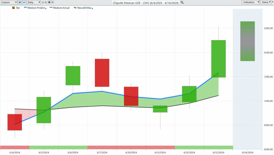Click the magnifying glass search icon
Screen dimensions: 274x155
(x=182, y=2)
